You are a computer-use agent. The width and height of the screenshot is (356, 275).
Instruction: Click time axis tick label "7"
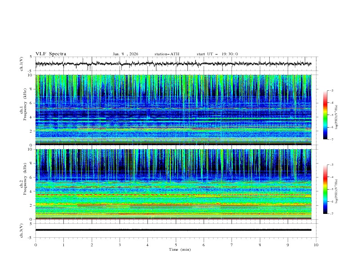(x=232, y=245)
